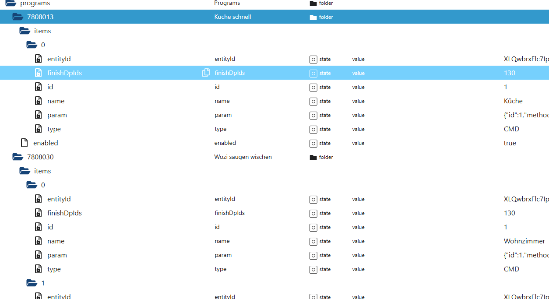Click the true value of enabled
This screenshot has width=549, height=299.
tap(510, 143)
